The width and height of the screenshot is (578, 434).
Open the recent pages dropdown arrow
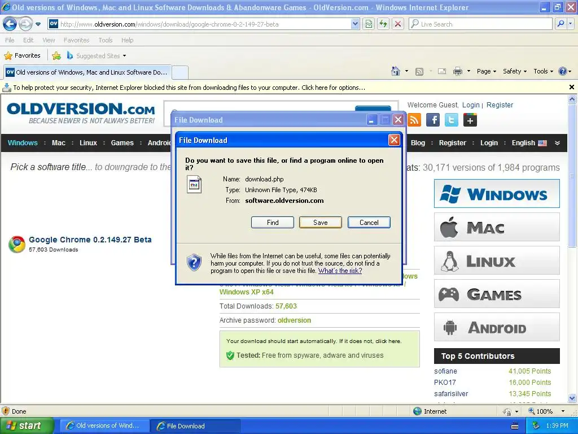pyautogui.click(x=38, y=24)
